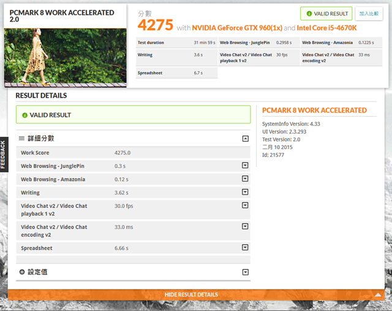Expand Web Browsing - Amazonia details
This screenshot has height=311, width=392.
coord(245,178)
